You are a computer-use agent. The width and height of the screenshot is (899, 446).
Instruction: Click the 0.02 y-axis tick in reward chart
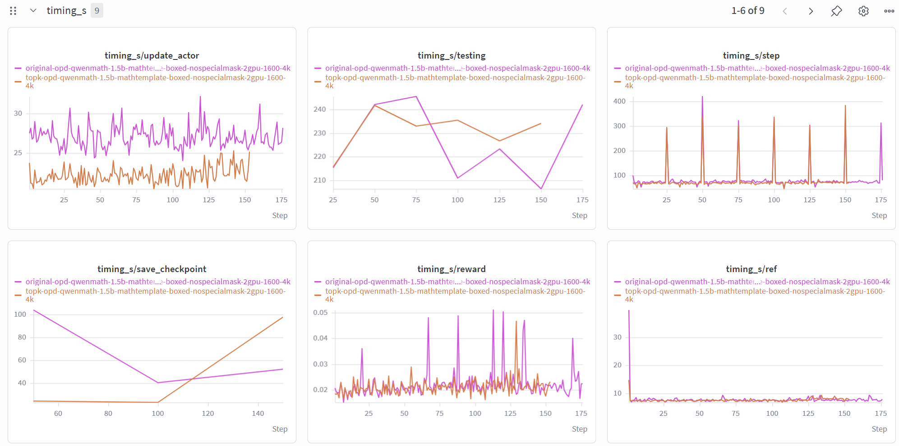click(321, 390)
